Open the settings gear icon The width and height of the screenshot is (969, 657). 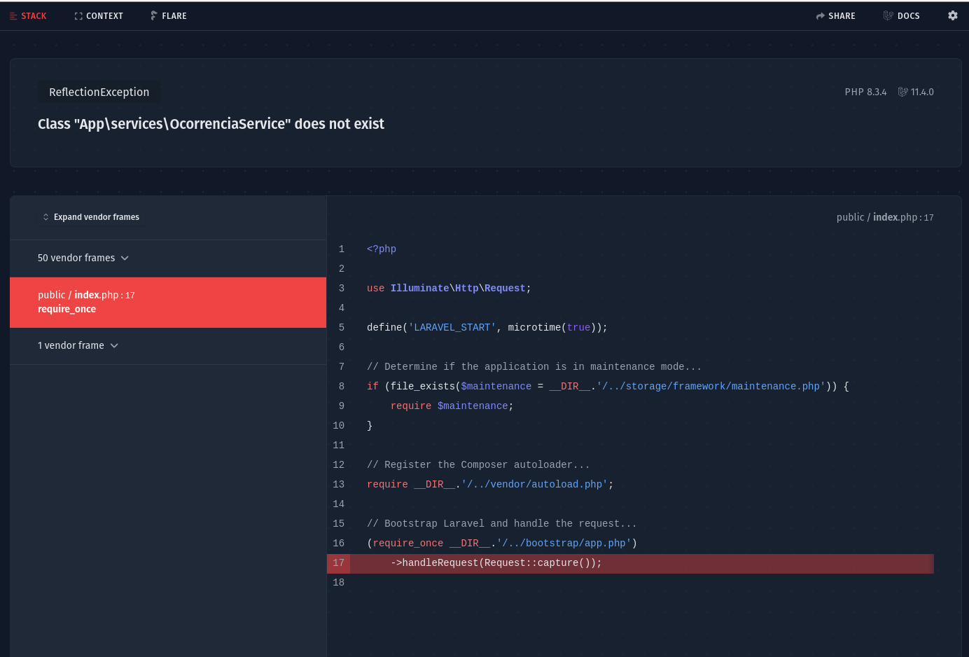(953, 15)
